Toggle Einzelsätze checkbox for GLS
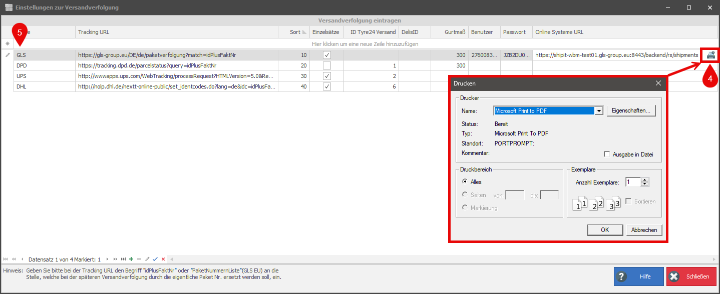 click(327, 55)
